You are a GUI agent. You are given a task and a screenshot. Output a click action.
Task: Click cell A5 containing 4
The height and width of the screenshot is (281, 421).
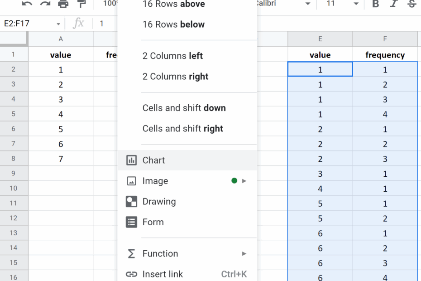click(x=61, y=114)
